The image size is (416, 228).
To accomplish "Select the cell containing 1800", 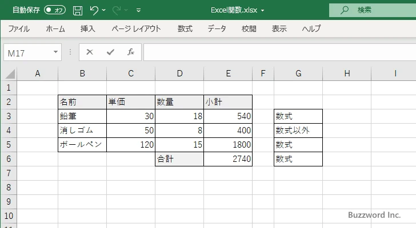I will pos(228,145).
